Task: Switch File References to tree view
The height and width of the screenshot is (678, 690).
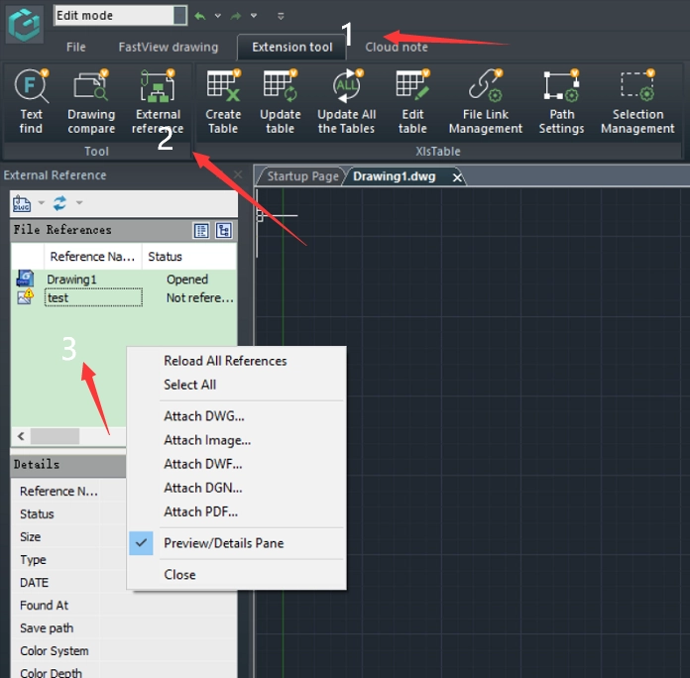Action: coord(224,231)
